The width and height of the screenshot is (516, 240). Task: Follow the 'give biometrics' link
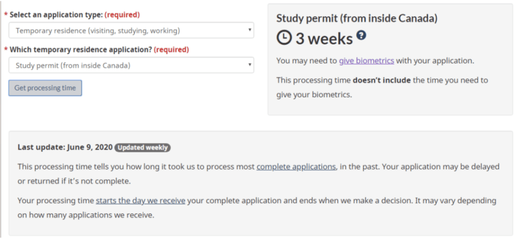(x=366, y=61)
